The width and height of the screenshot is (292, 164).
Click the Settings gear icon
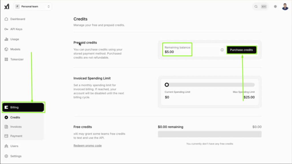(6, 156)
